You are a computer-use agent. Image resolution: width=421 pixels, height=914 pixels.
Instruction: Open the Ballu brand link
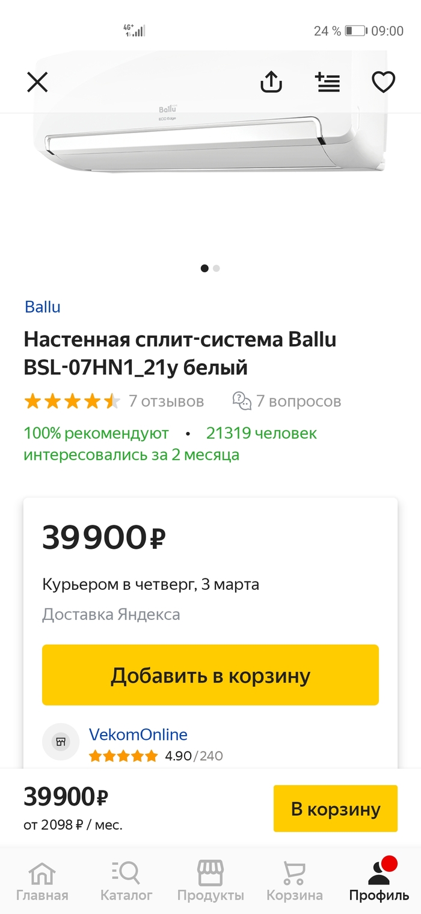tap(42, 307)
